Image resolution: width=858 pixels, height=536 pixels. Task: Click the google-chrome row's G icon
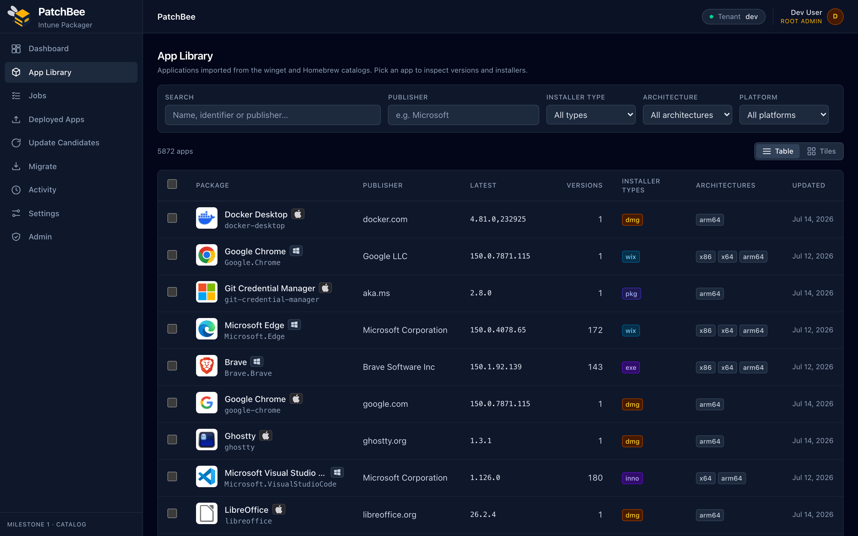tap(207, 402)
